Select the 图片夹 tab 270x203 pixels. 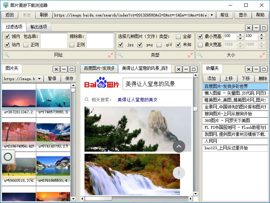coord(12,68)
